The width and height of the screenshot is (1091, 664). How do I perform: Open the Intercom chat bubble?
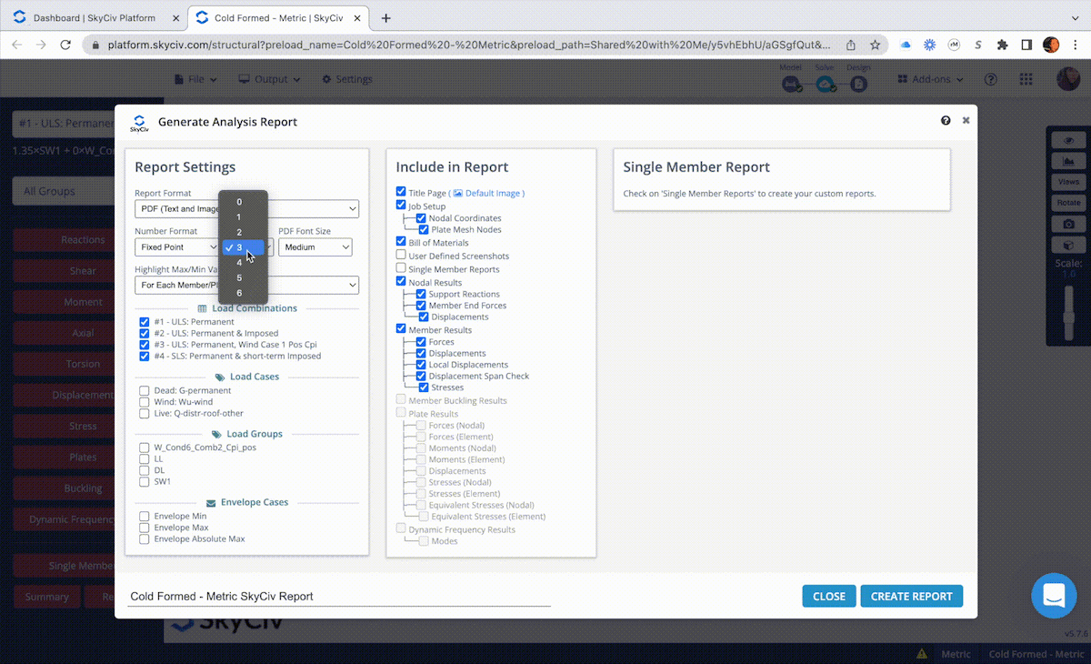(x=1054, y=596)
